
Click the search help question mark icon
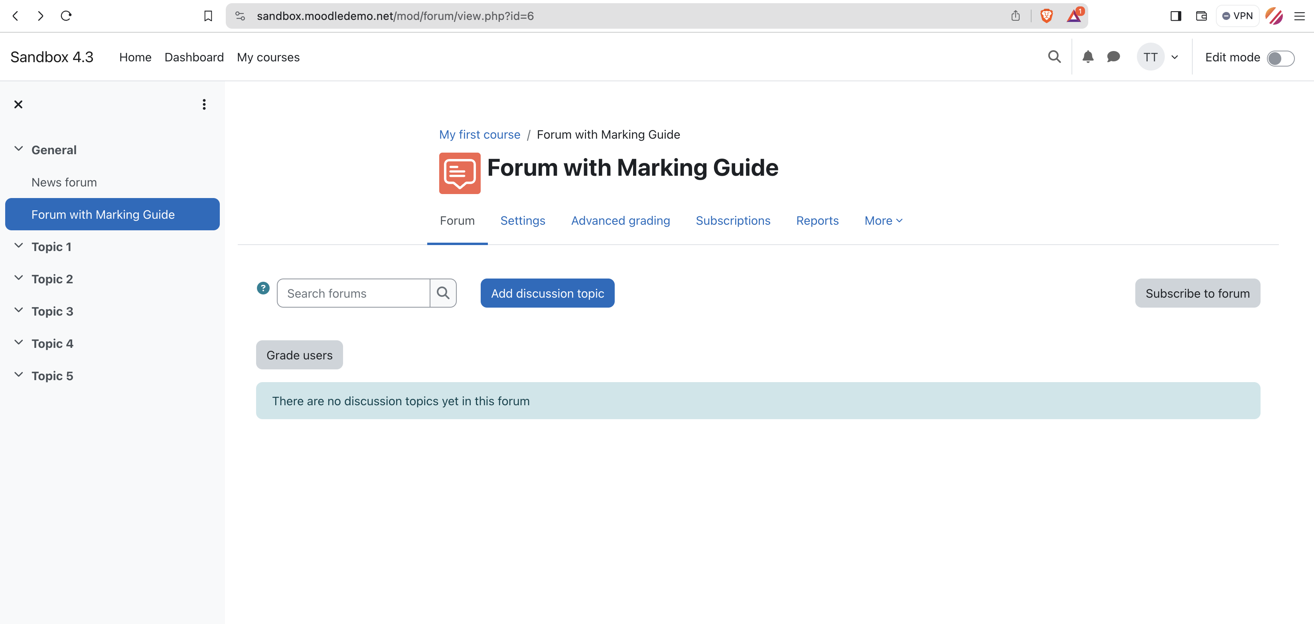tap(263, 288)
